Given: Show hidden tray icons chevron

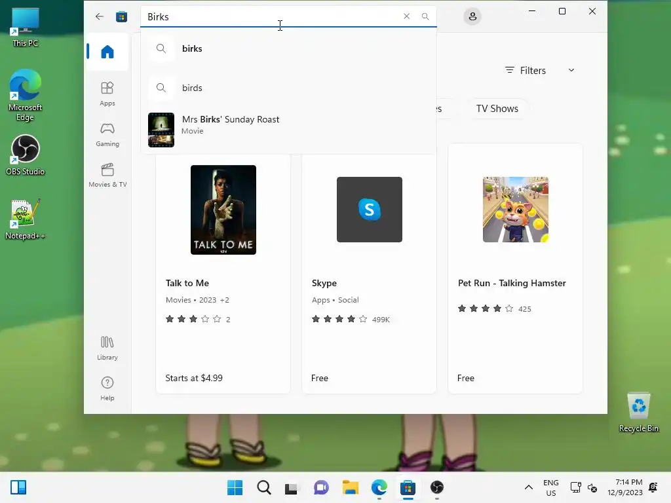Looking at the screenshot, I should coord(529,487).
